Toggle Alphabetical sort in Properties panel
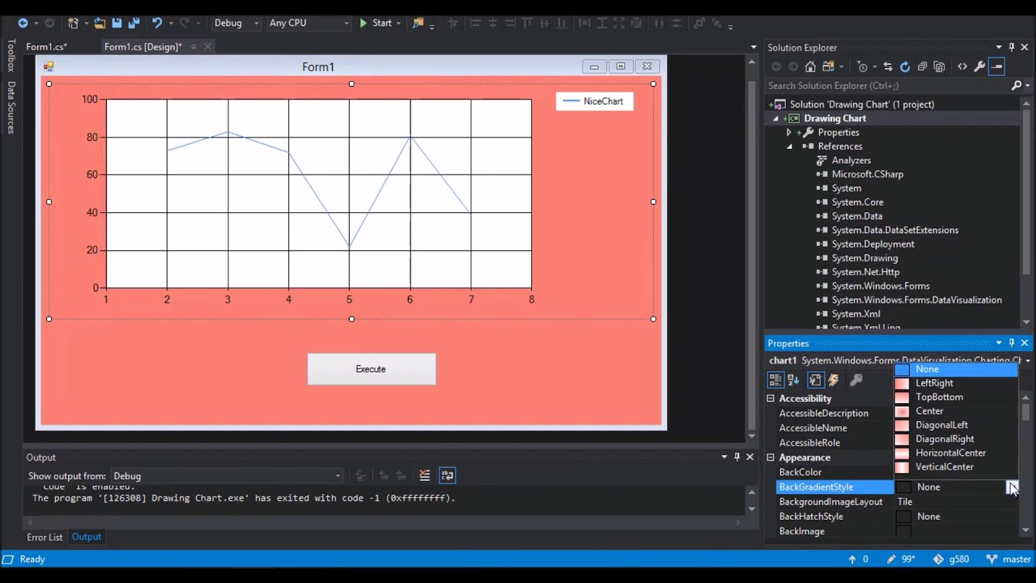This screenshot has height=583, width=1036. 793,380
